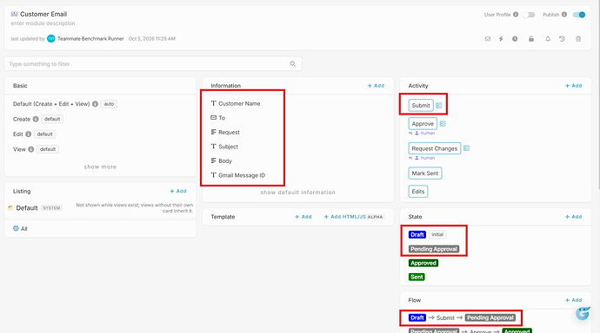The image size is (600, 333).
Task: Open the Approve activity
Action: pos(423,124)
